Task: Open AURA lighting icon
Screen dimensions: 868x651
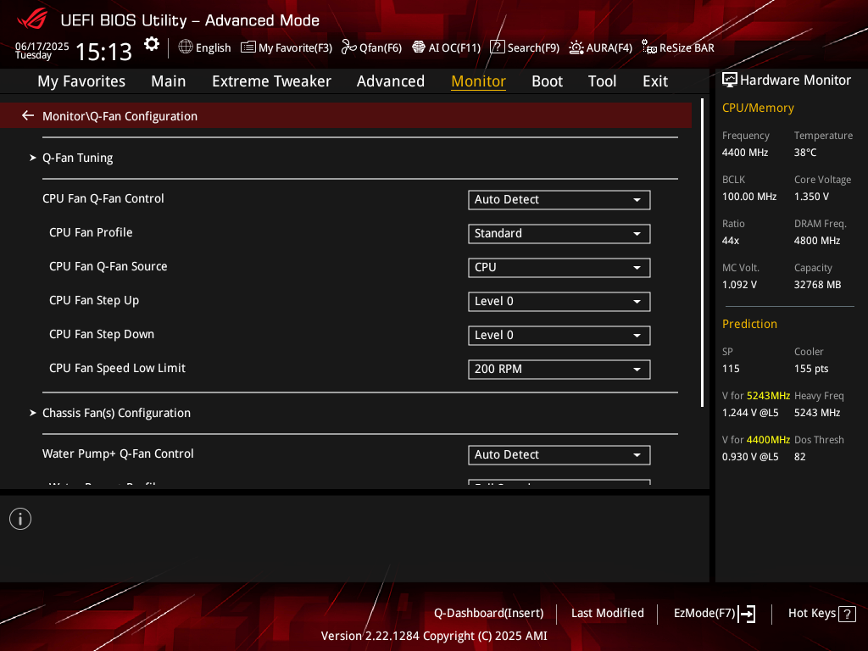Action: pos(576,47)
